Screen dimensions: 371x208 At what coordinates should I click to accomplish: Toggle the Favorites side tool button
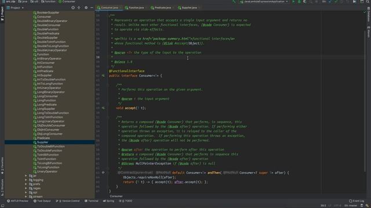click(x=2, y=166)
